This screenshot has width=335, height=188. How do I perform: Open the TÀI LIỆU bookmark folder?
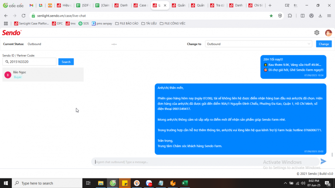149,24
